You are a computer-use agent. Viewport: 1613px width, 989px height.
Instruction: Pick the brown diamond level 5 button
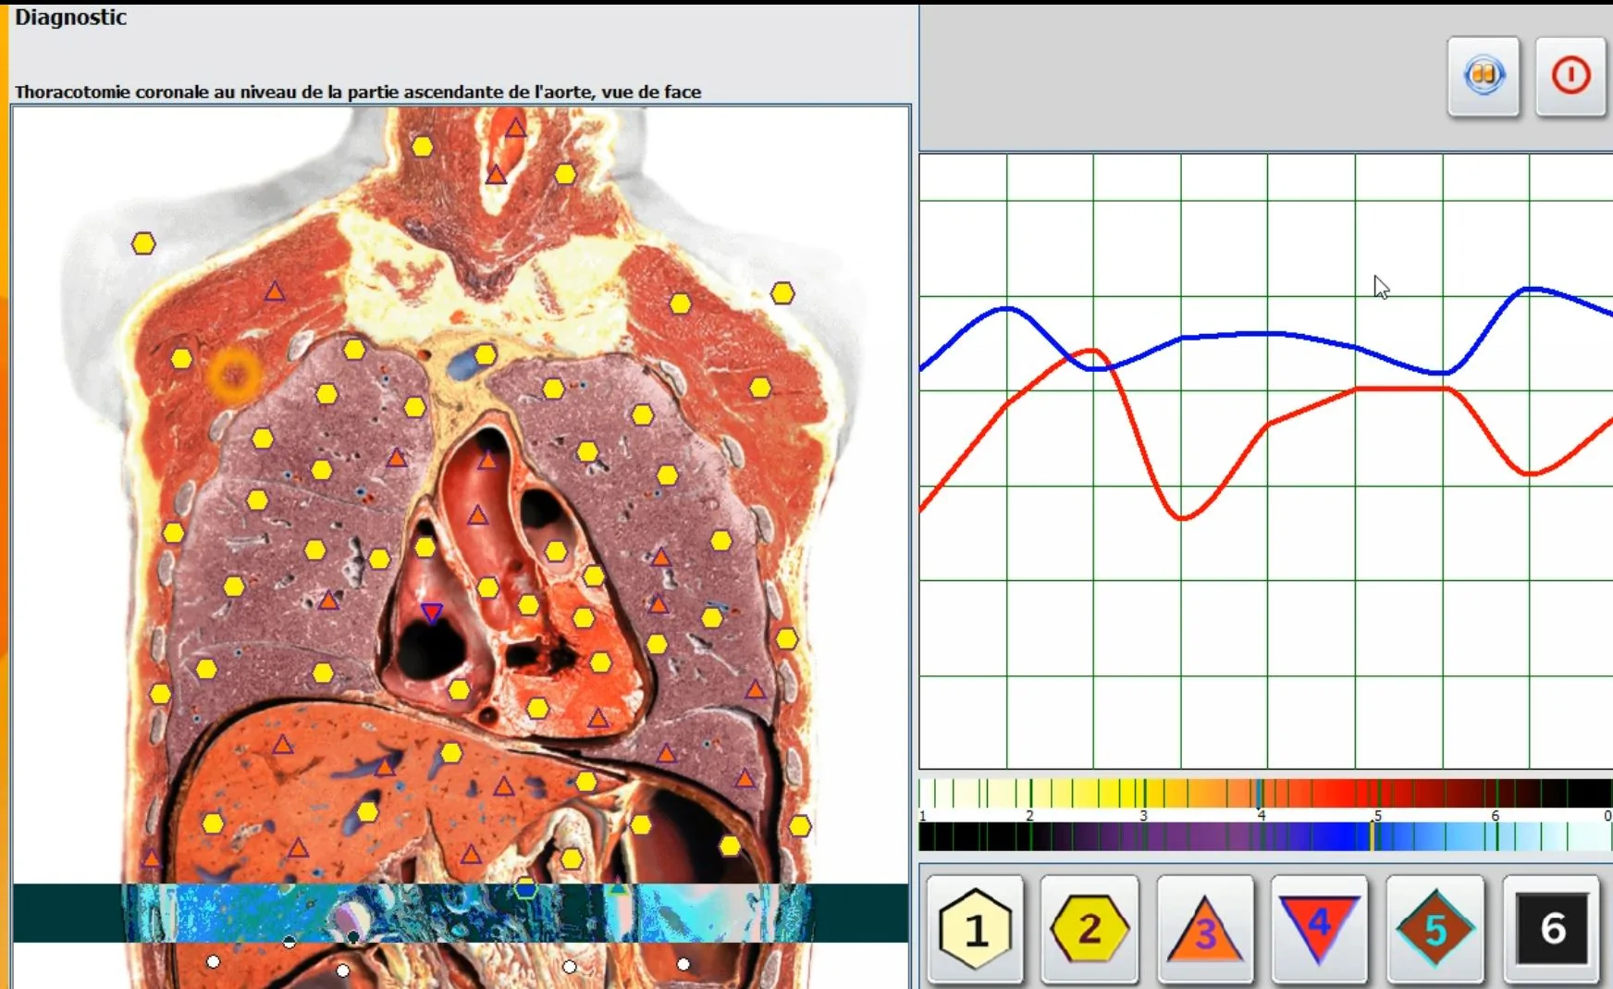(1434, 929)
